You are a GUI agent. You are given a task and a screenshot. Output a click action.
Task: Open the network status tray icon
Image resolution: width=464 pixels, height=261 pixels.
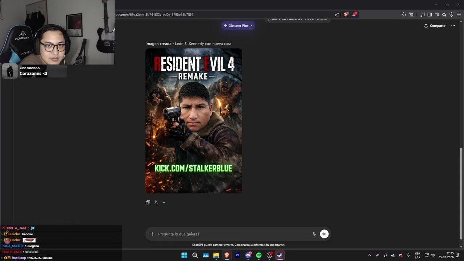pyautogui.click(x=427, y=255)
